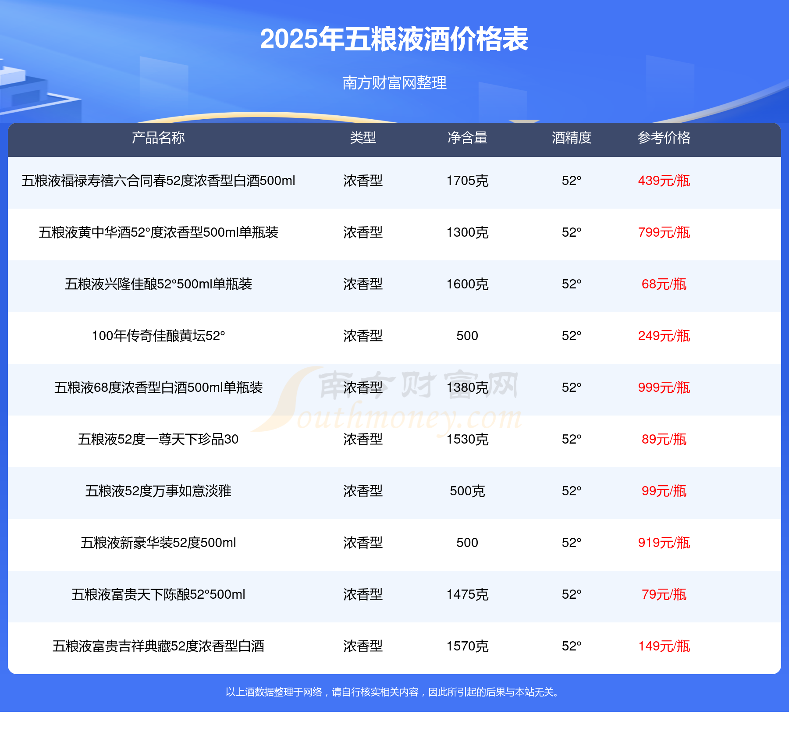Click price 919元/瓶
This screenshot has width=789, height=732.
tap(664, 543)
